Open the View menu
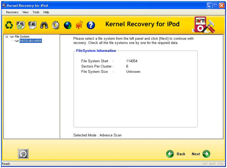Viewport: 227px width, 168px height. point(25,12)
